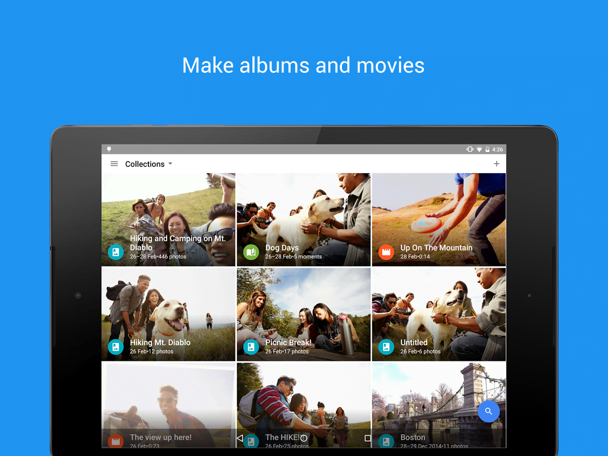Tap the 'Picnic Break!' title text
Screen dimensions: 608x456
[x=288, y=343]
